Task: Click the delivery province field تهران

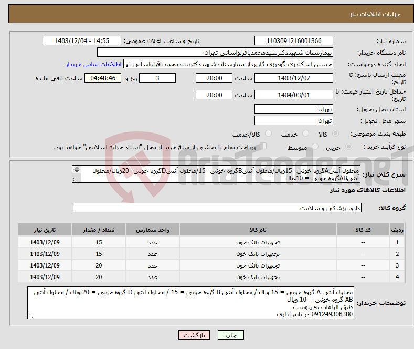Action: tap(294, 109)
